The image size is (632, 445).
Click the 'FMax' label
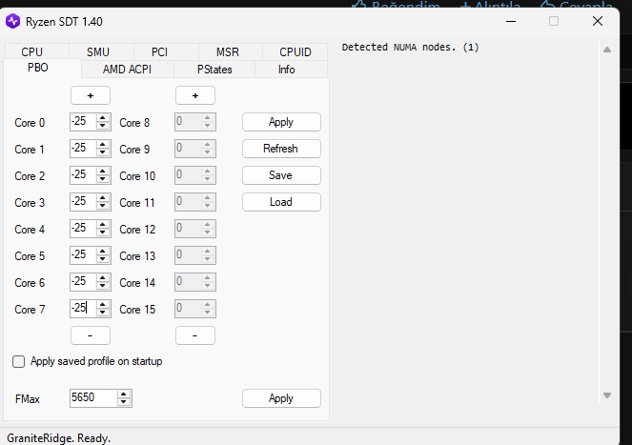coord(28,399)
